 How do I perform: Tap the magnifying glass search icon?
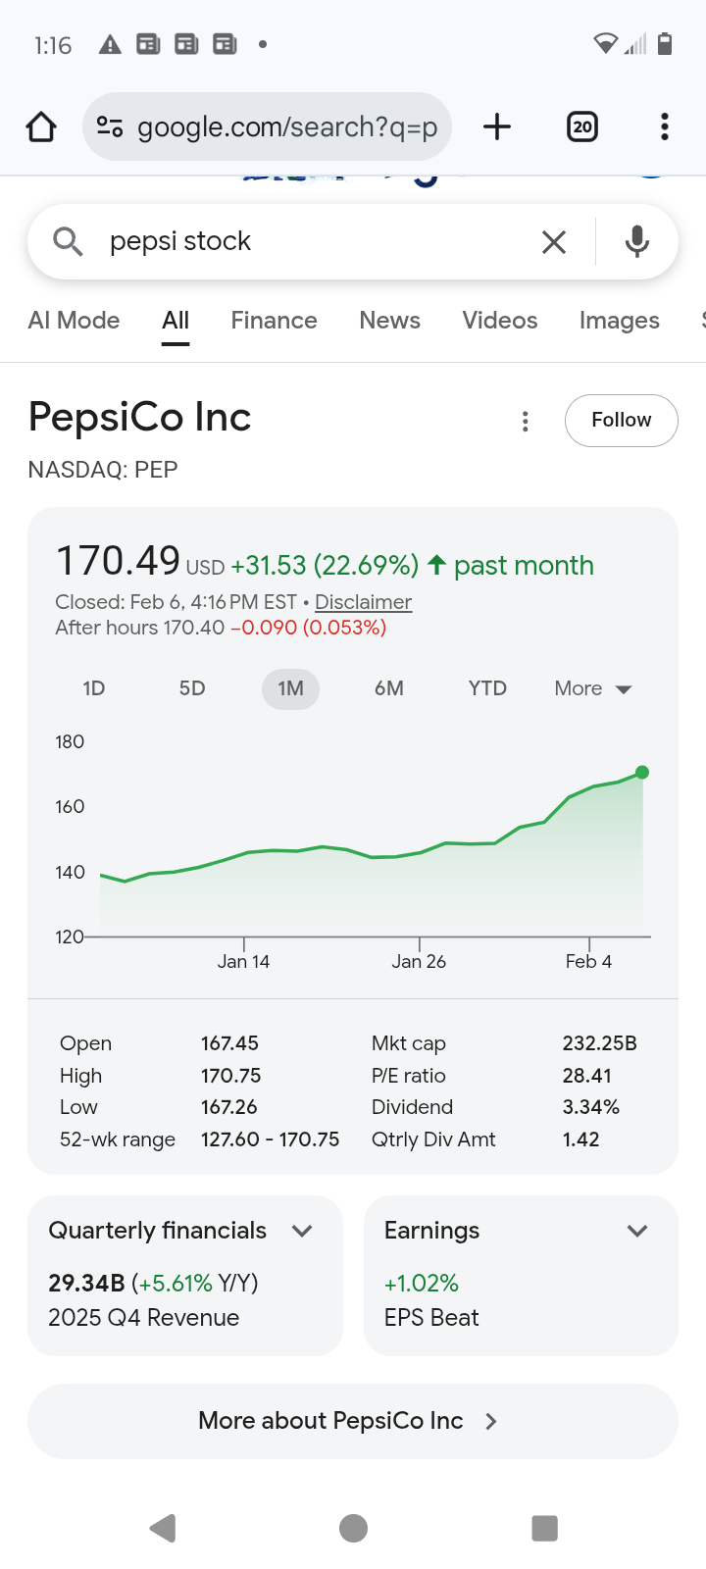[x=68, y=241]
